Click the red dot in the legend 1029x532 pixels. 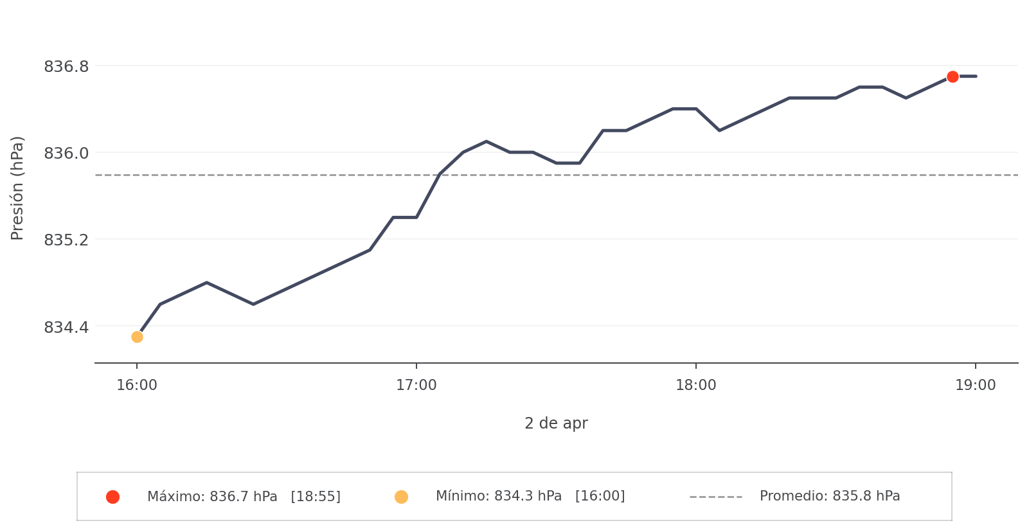(x=112, y=497)
